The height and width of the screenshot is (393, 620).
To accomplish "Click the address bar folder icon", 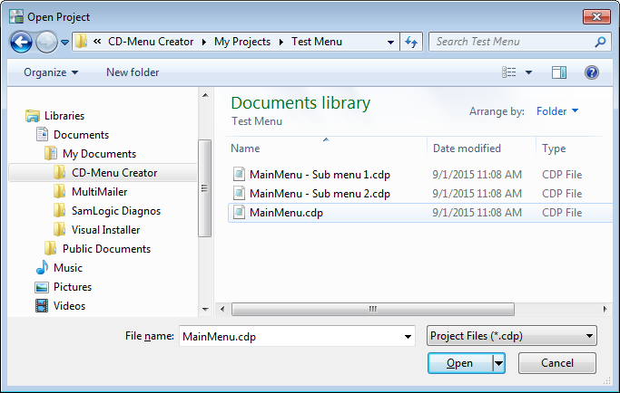I will pos(81,41).
